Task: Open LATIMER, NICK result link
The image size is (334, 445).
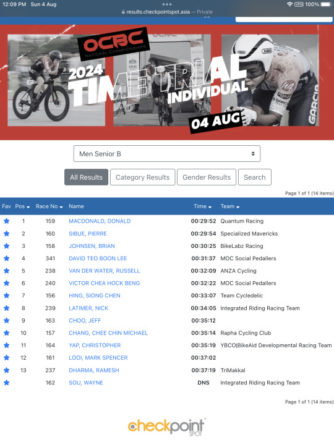Action: click(x=88, y=308)
